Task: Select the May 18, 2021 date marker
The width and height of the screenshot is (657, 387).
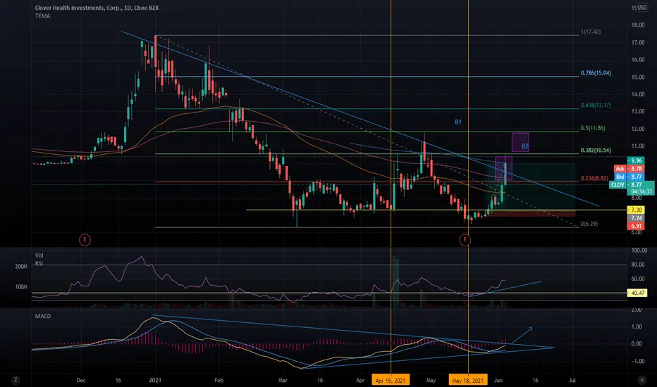Action: tap(468, 380)
